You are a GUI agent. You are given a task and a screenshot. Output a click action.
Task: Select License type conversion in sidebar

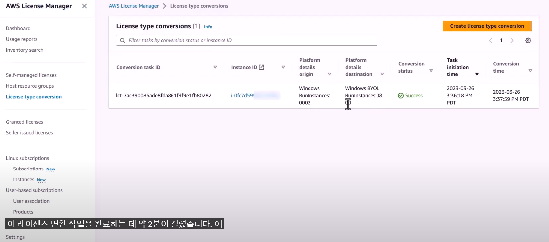point(34,97)
